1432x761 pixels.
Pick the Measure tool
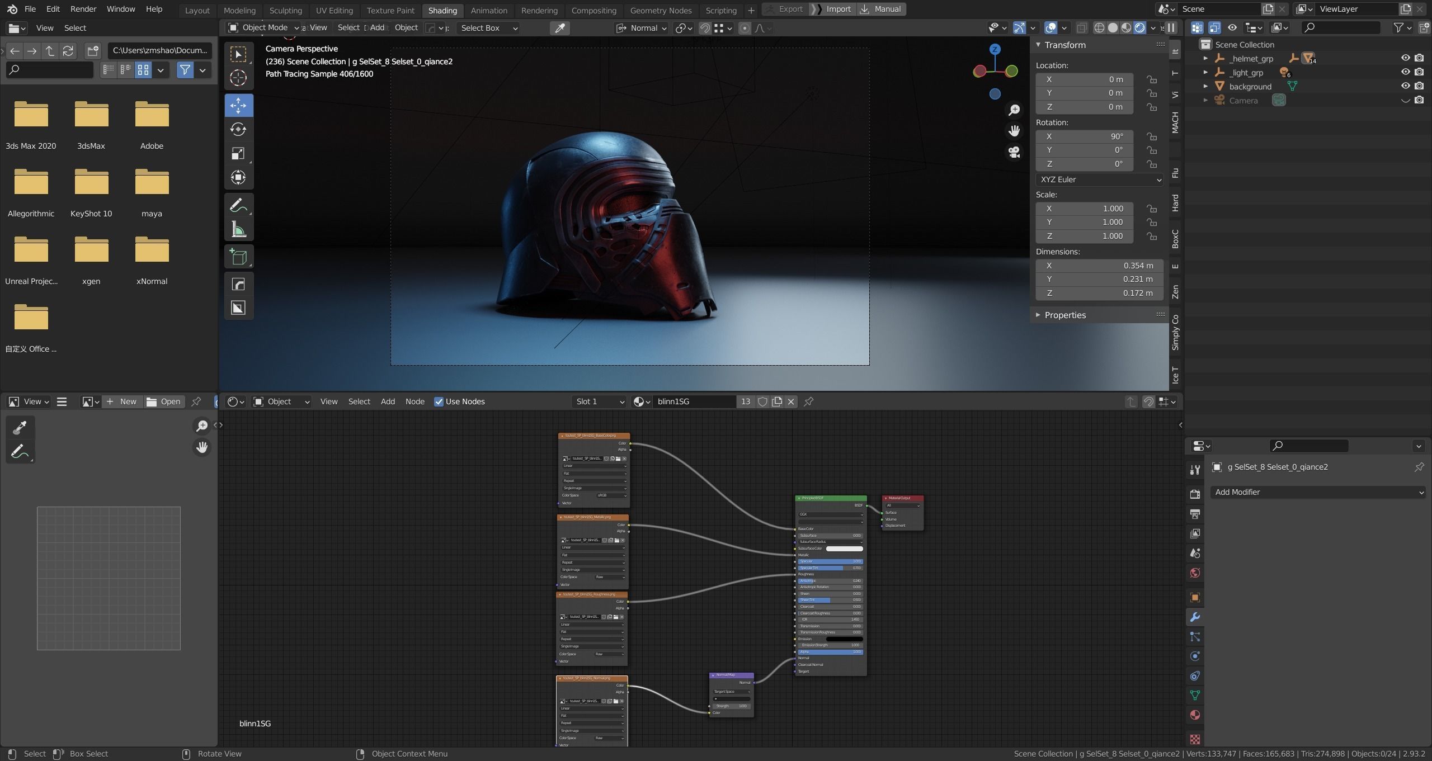(x=238, y=230)
